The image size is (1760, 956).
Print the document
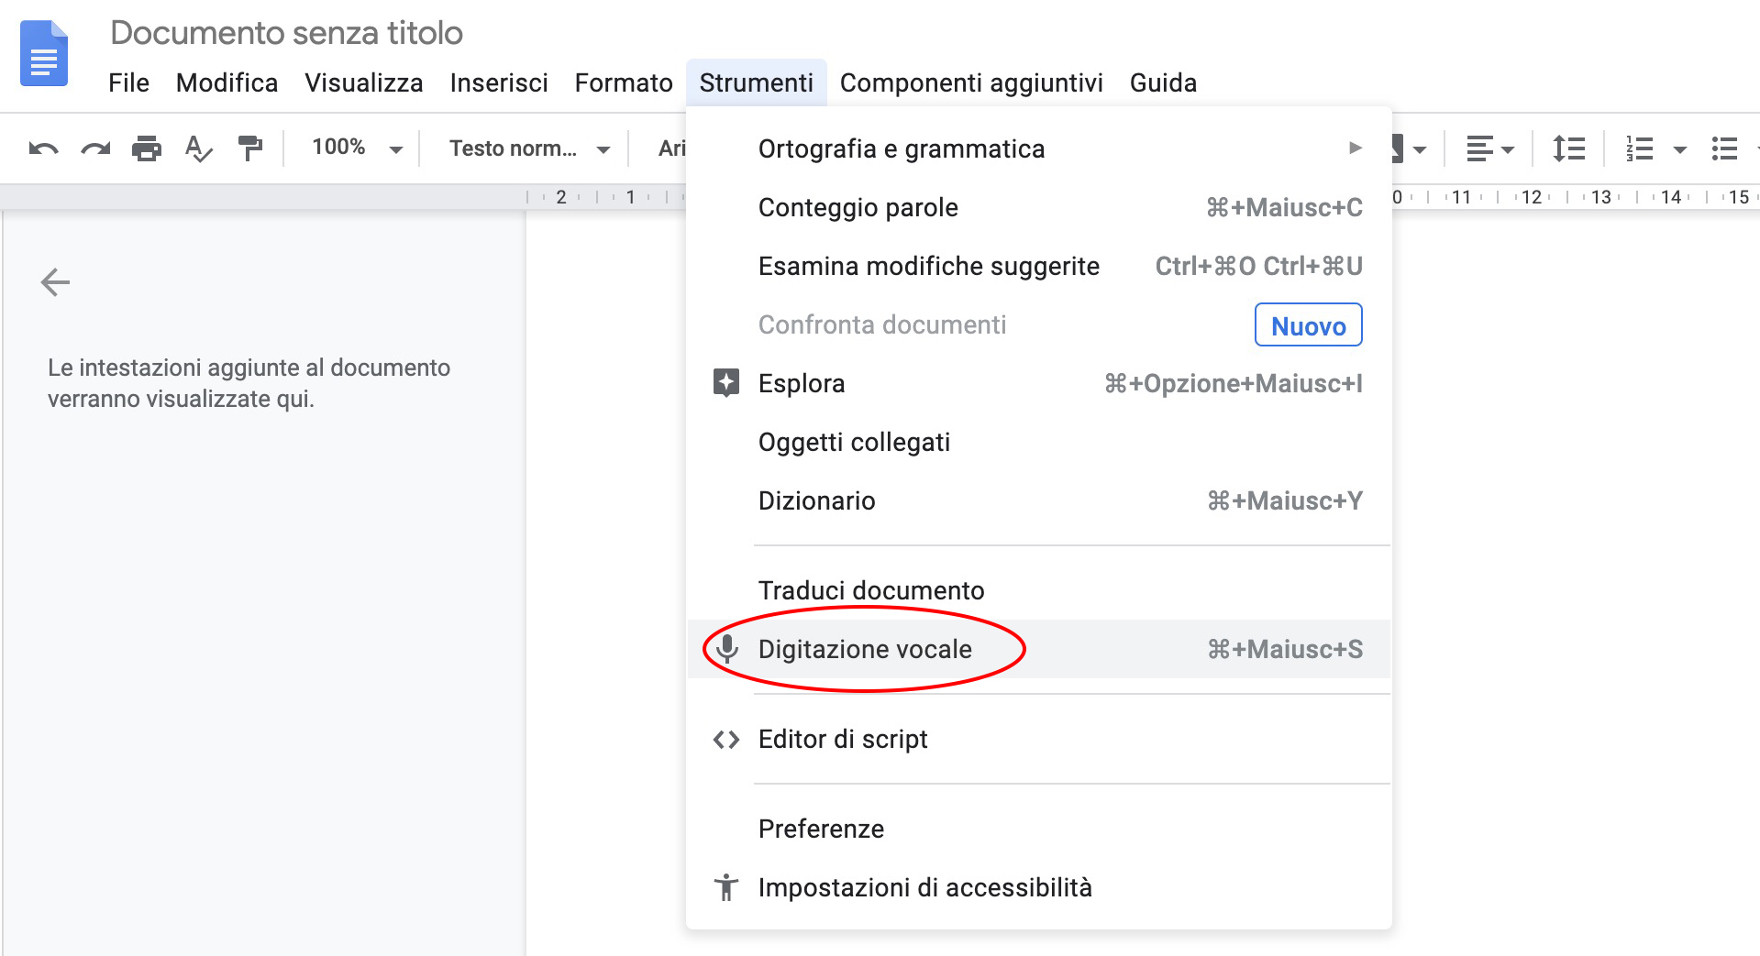point(147,148)
